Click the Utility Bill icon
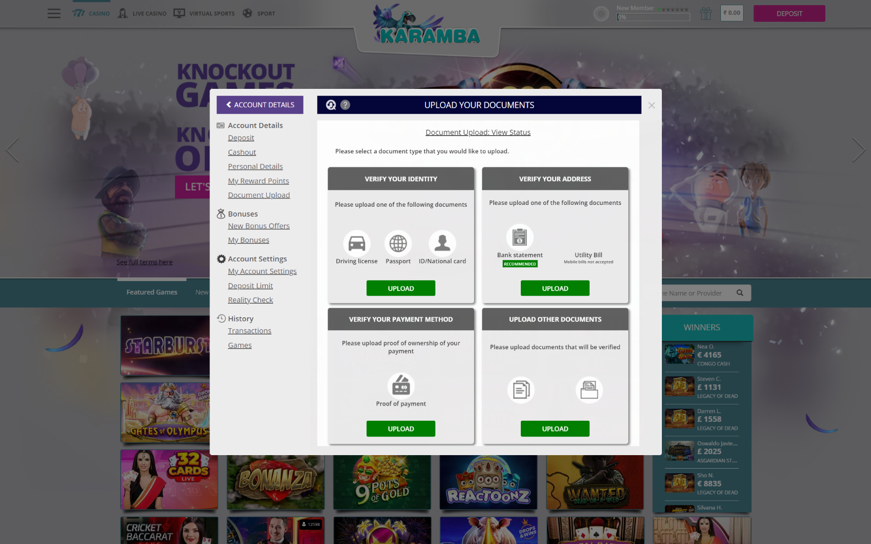 point(587,239)
